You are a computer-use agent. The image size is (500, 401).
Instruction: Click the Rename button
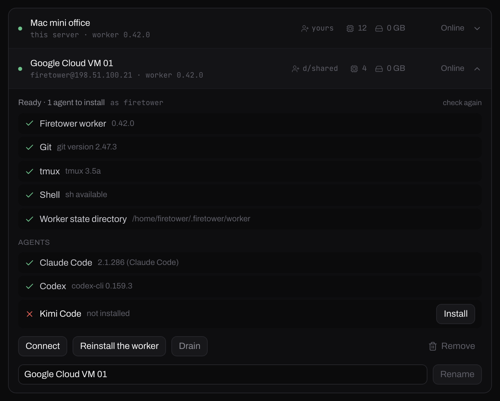457,374
